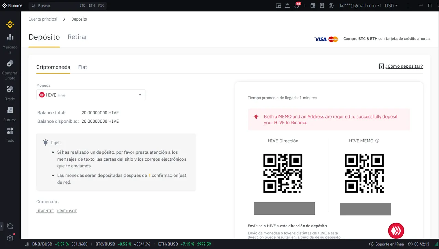Click the HIVE coin icon in selector
Image resolution: width=439 pixels, height=249 pixels.
(42, 95)
